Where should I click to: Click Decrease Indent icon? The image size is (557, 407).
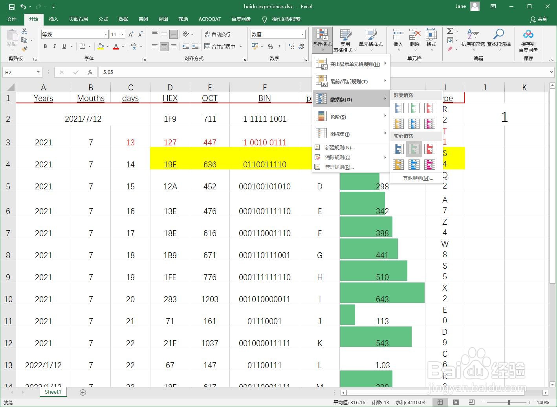coord(186,46)
